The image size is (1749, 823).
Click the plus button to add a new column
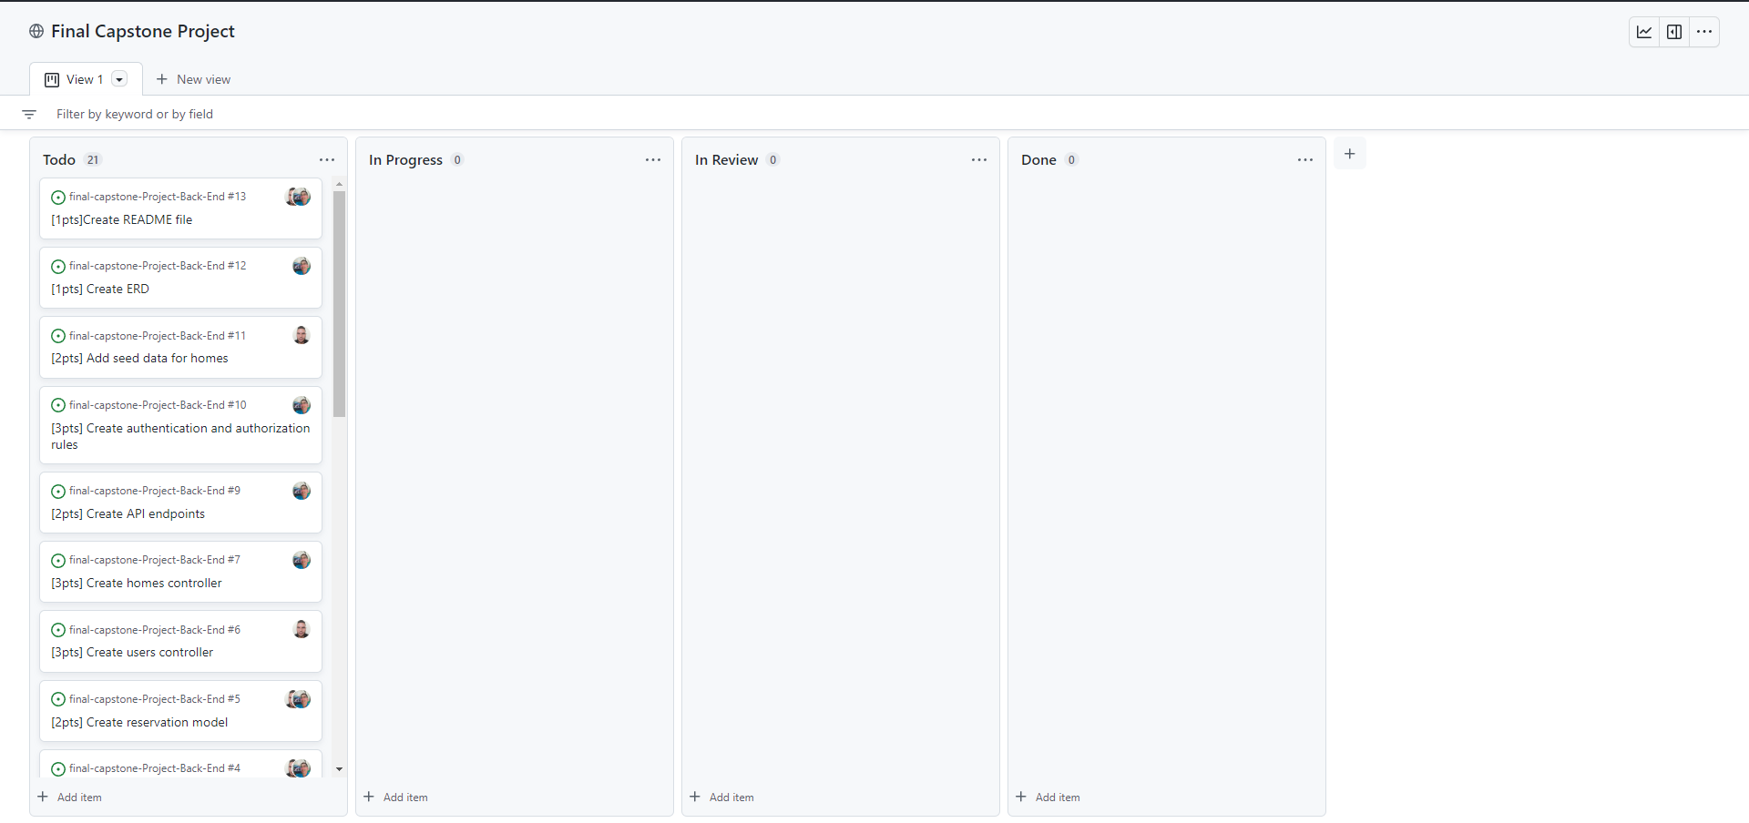(1350, 153)
